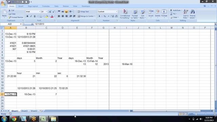Click cell containing 18-Mar-16
Image resolution: width=217 pixels, height=122 pixels.
point(126,64)
